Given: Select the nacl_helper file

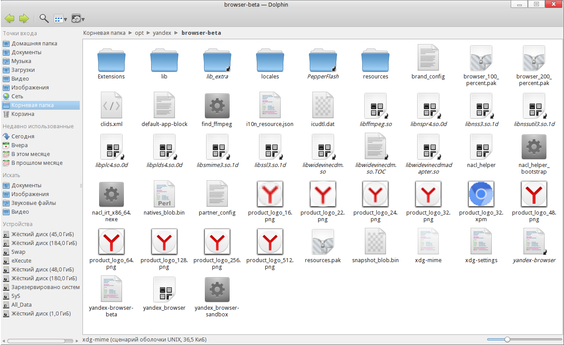Looking at the screenshot, I should coord(481,151).
